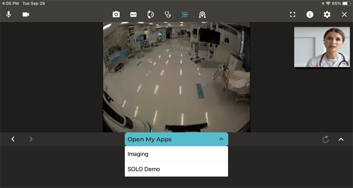Mute the microphone
Screen dimensions: 353x188
(8, 15)
